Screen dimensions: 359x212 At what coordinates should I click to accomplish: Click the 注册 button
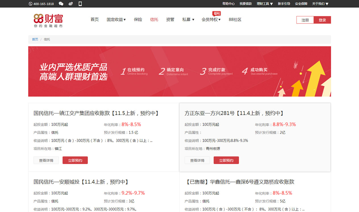305,20
